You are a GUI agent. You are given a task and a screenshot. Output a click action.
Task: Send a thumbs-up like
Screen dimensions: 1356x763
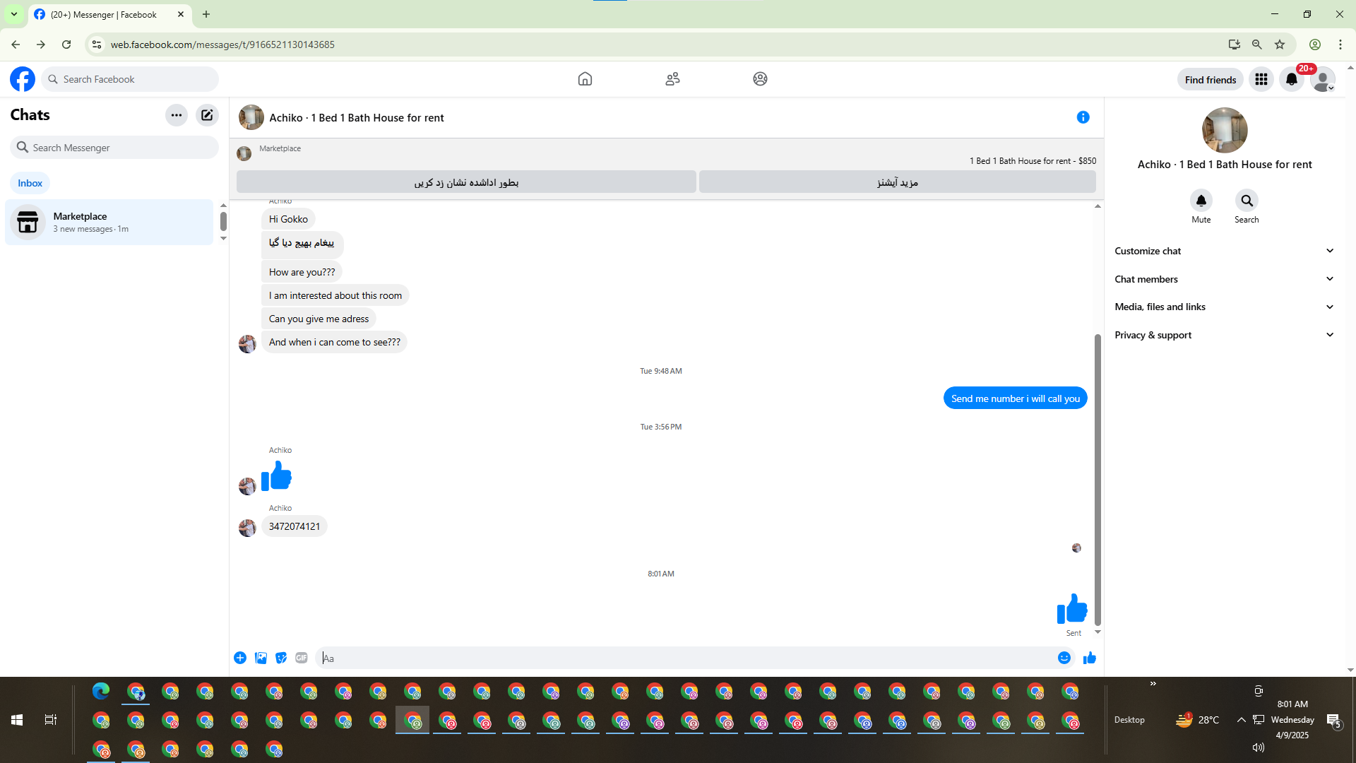pyautogui.click(x=1090, y=658)
